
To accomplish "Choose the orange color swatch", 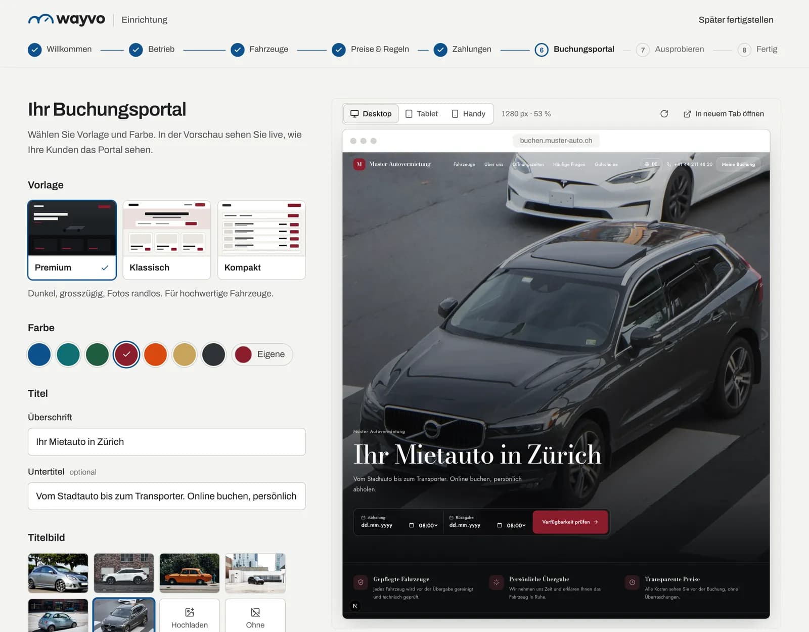I will pos(155,354).
